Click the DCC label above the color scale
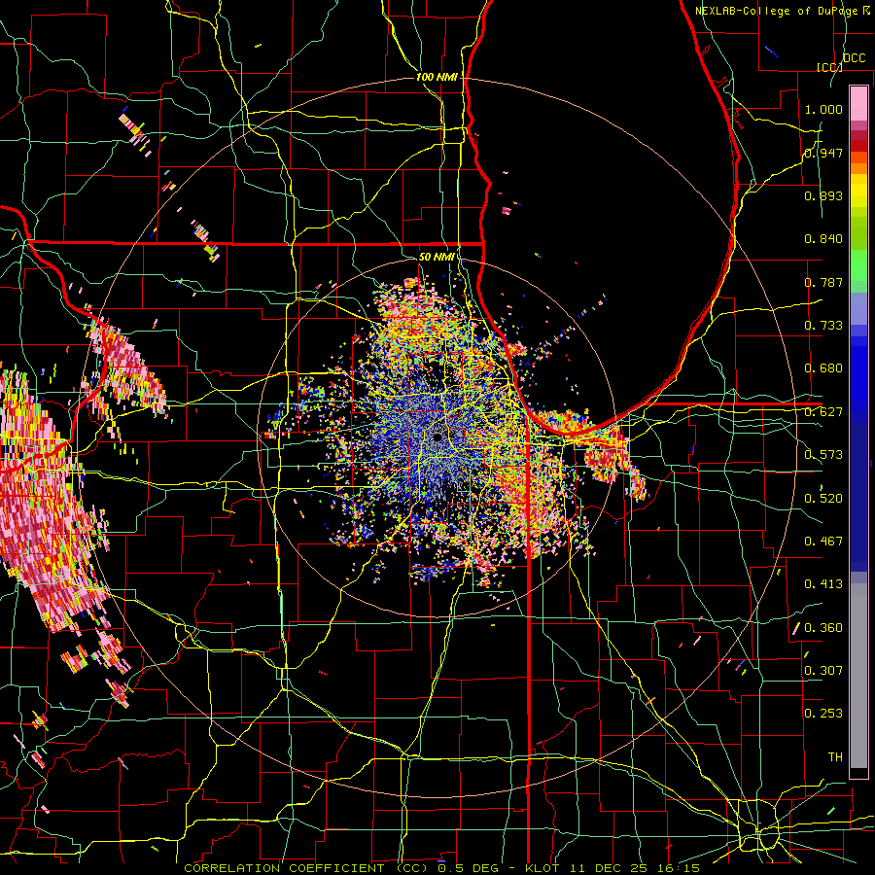Viewport: 875px width, 875px height. coord(854,58)
